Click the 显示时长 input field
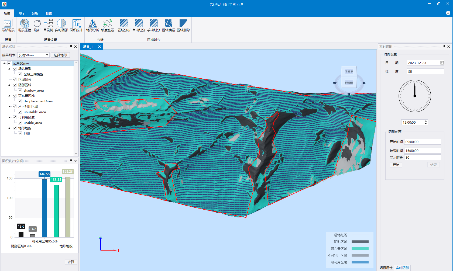 423,158
